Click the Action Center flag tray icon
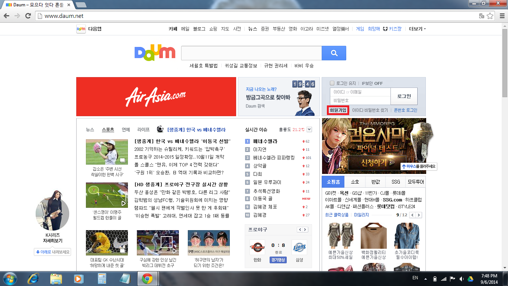The width and height of the screenshot is (508, 286). tap(453, 279)
